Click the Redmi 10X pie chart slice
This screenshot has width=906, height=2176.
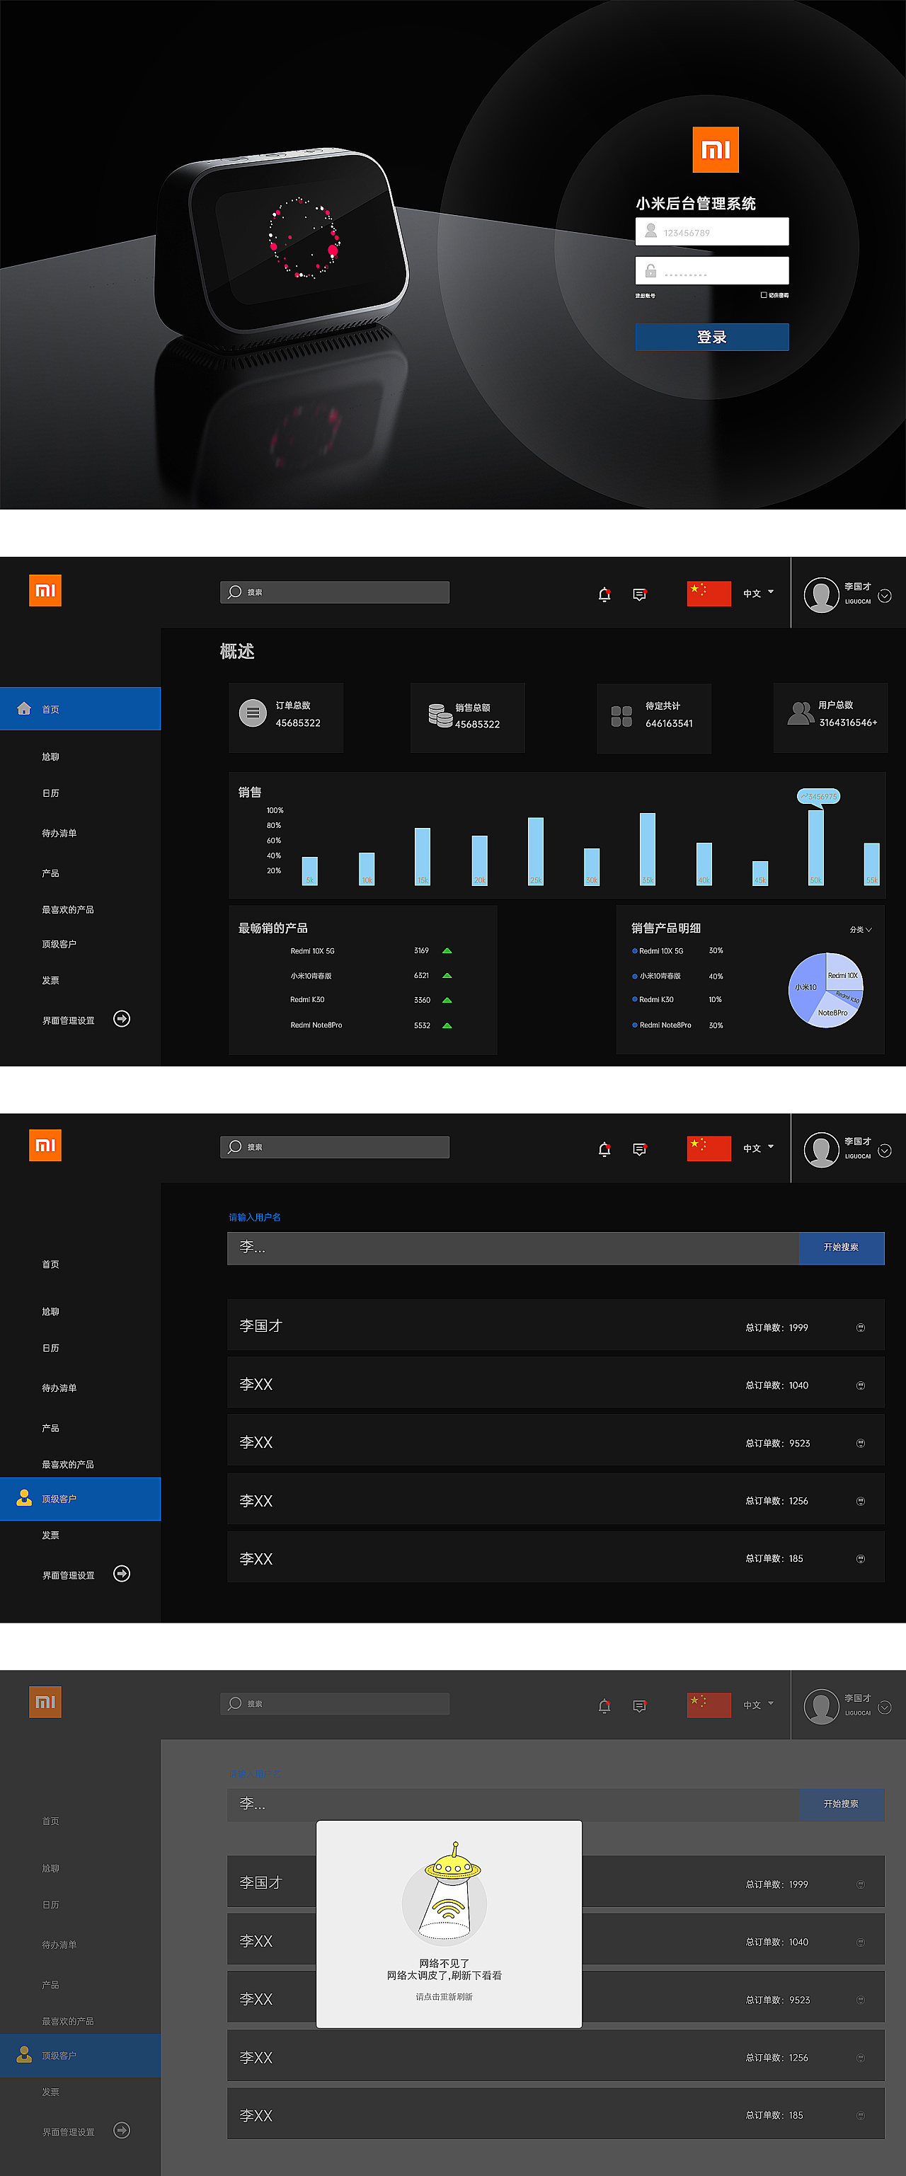coord(844,972)
